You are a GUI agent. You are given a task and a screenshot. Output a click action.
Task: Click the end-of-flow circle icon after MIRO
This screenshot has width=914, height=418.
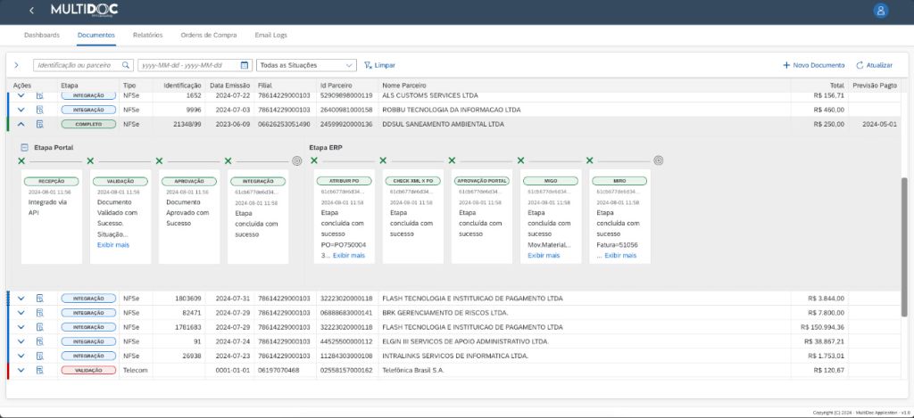click(x=658, y=160)
